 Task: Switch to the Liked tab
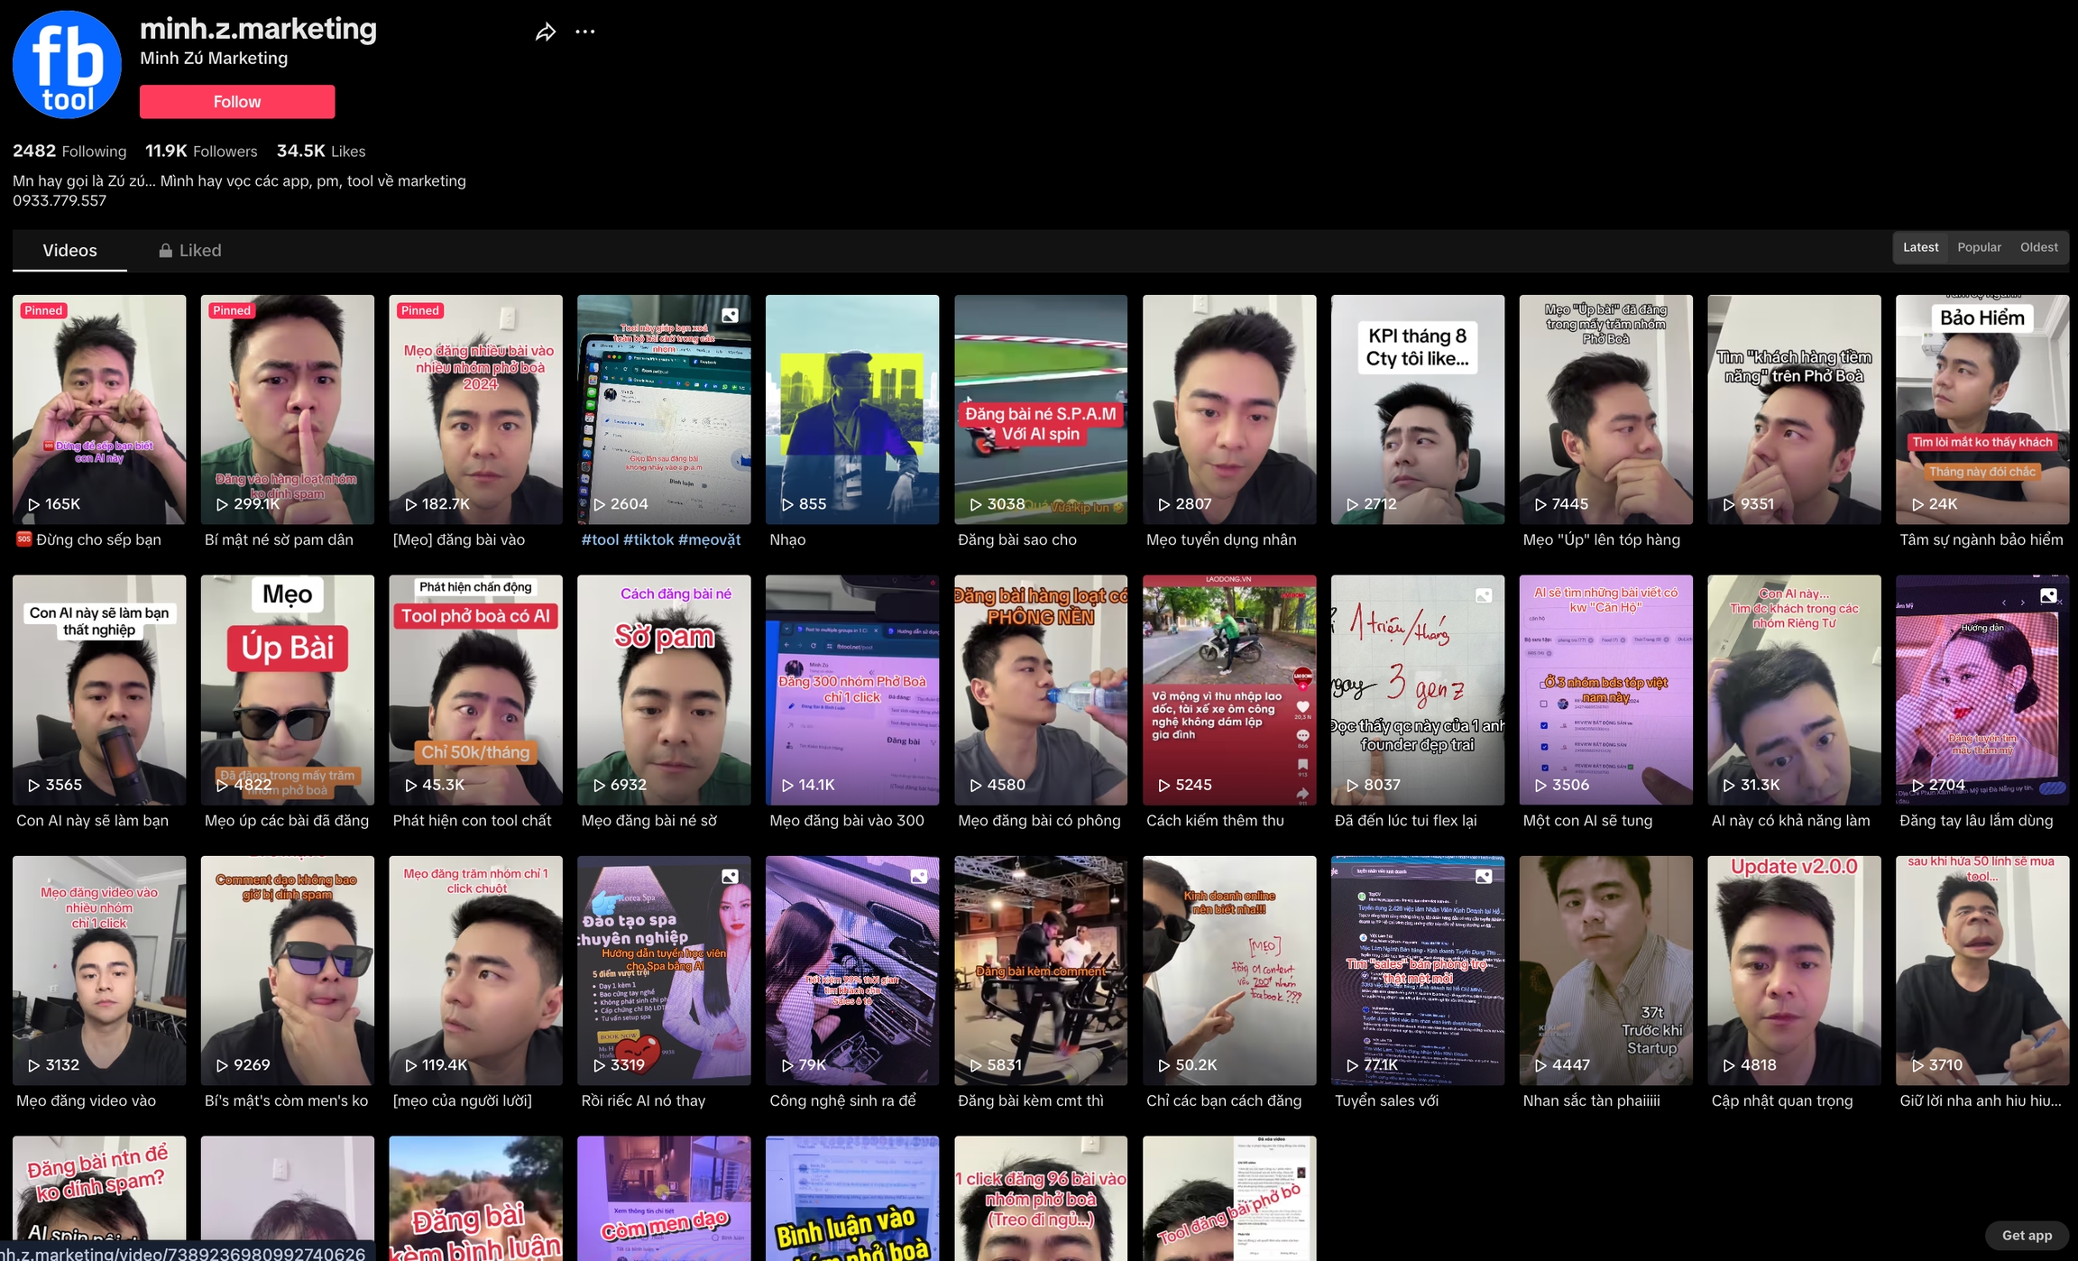(x=199, y=251)
